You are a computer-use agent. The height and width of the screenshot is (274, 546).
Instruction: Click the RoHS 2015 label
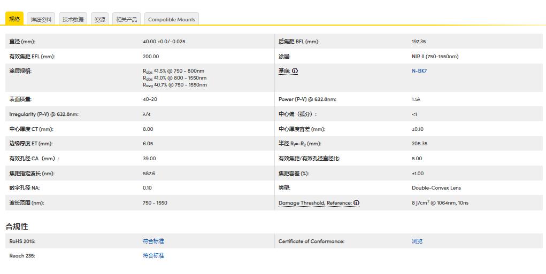point(22,241)
